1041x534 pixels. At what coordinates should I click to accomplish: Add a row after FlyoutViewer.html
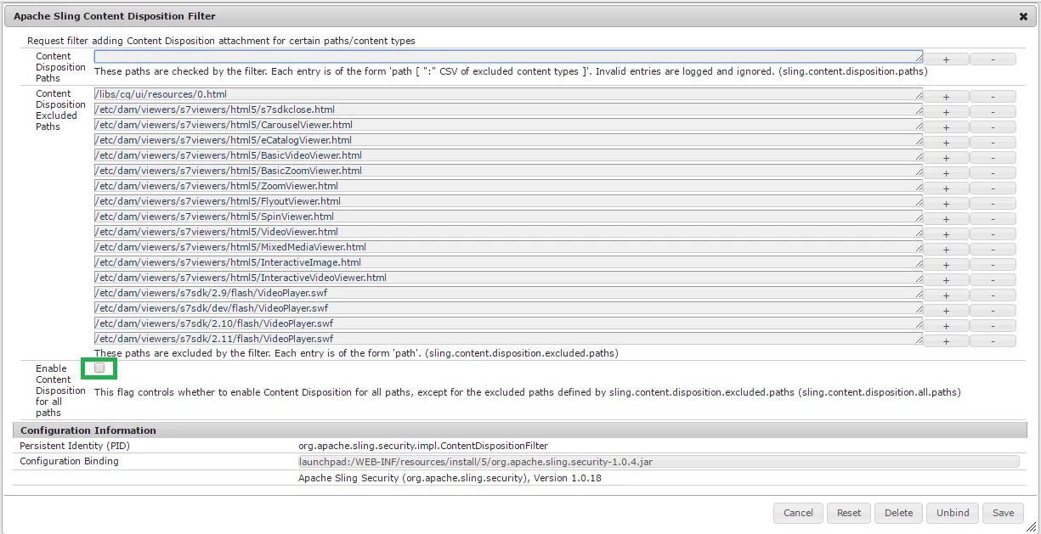[946, 204]
